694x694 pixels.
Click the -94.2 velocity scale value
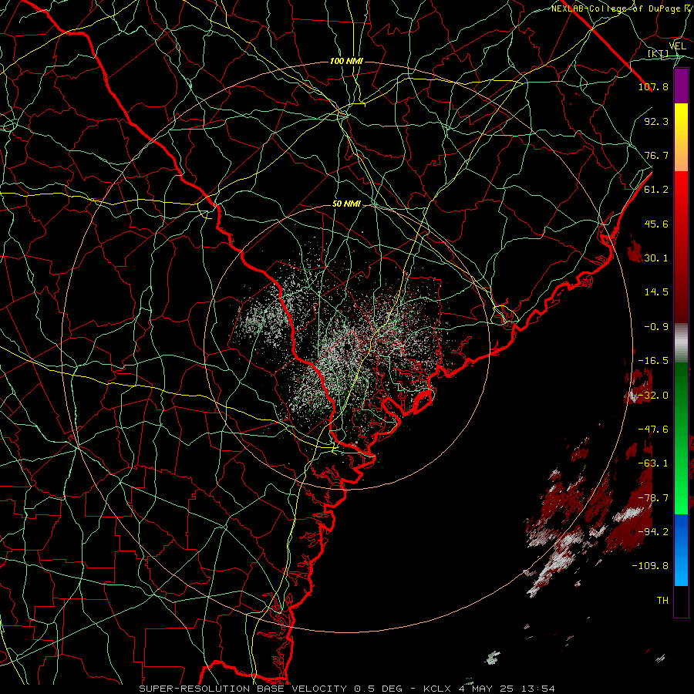653,532
